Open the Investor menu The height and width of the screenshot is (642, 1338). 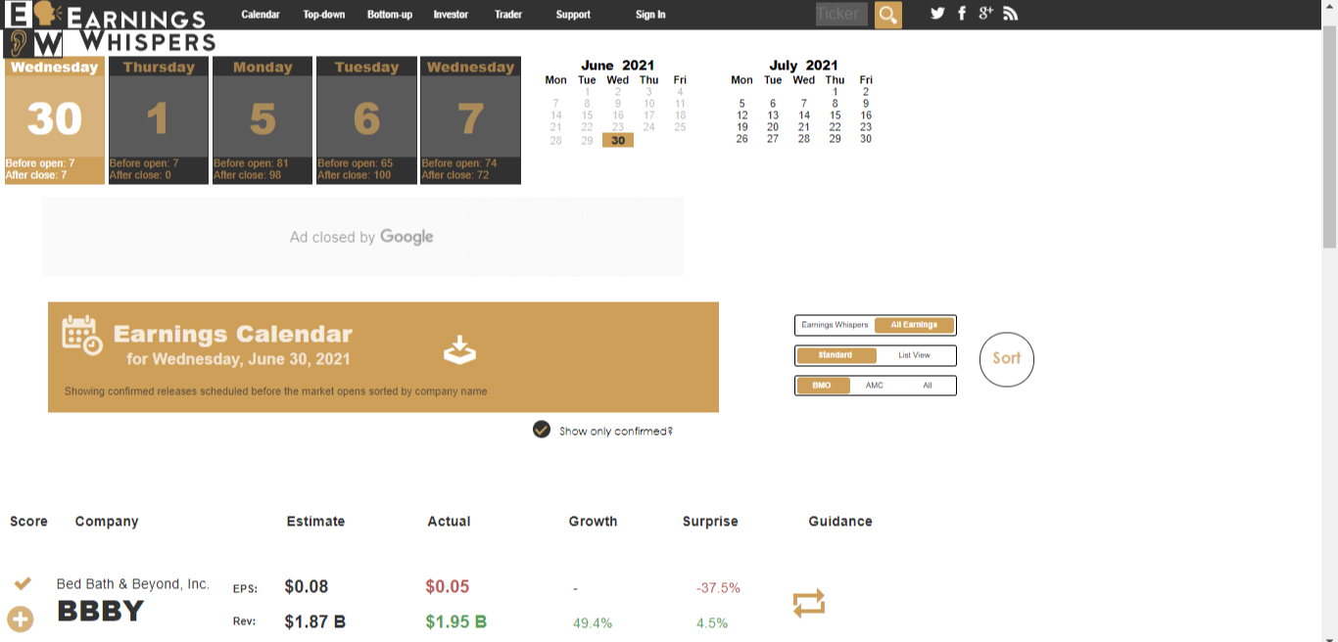[x=451, y=15]
